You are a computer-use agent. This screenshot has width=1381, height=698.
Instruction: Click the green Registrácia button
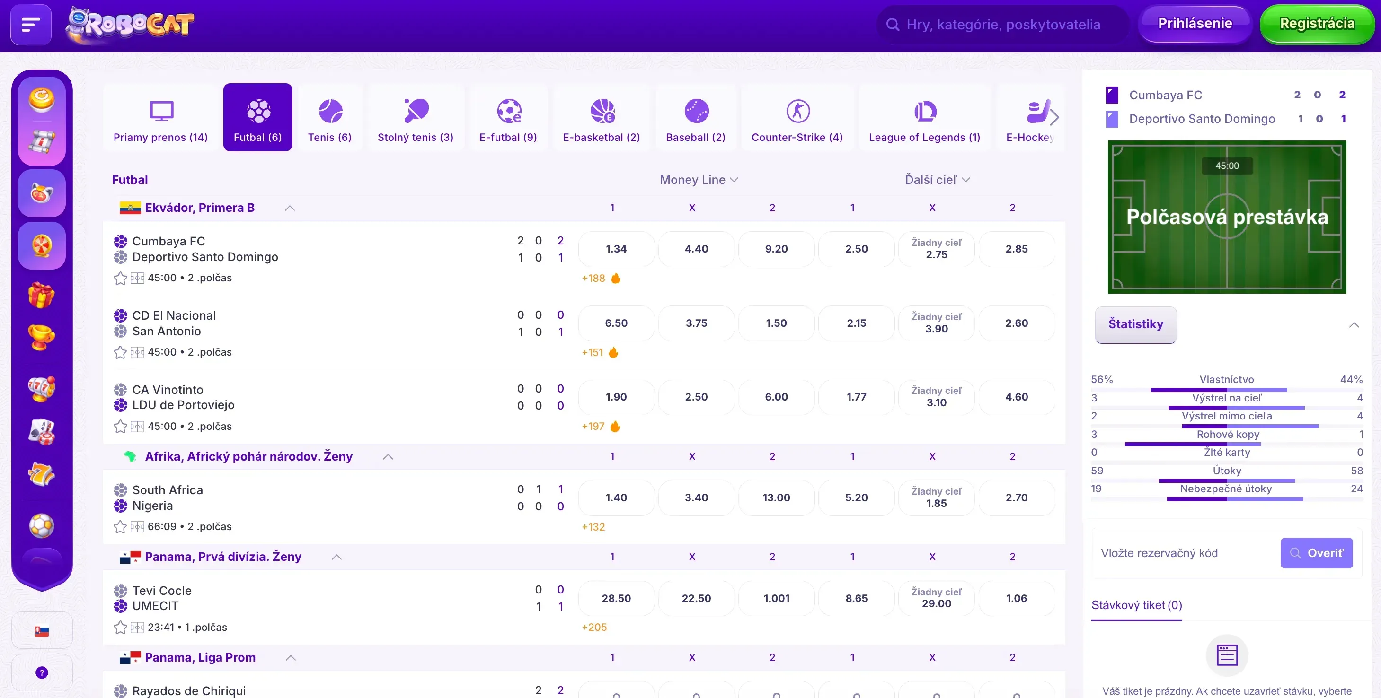click(x=1317, y=24)
